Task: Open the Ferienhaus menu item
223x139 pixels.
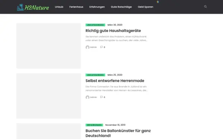Action: (x=76, y=7)
